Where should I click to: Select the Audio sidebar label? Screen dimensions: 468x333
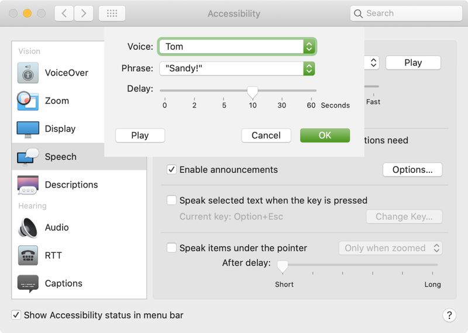(x=57, y=227)
